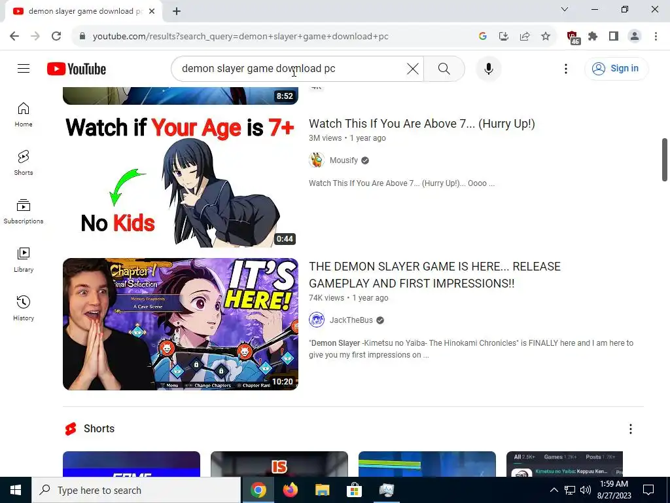The height and width of the screenshot is (503, 670).
Task: Open Chrome from the taskbar
Action: point(258,490)
